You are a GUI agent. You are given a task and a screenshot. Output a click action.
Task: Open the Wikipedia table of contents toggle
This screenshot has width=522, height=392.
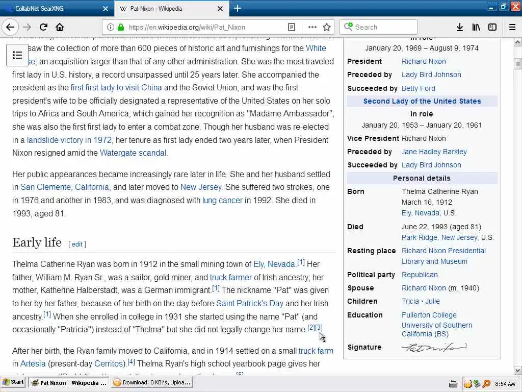tap(17, 55)
